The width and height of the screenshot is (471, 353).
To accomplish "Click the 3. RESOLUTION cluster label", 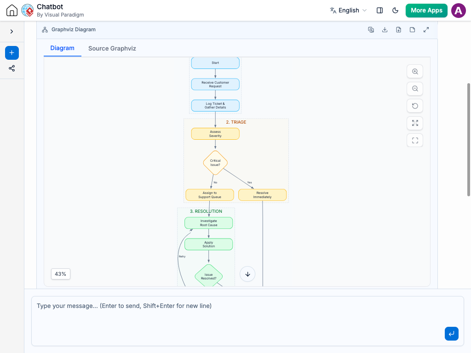I will [206, 211].
